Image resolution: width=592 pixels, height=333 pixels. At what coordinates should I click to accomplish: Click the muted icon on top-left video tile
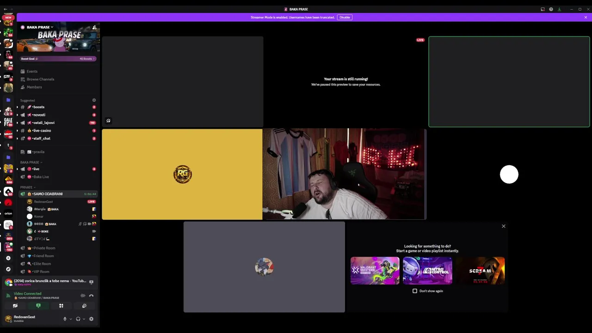[108, 121]
